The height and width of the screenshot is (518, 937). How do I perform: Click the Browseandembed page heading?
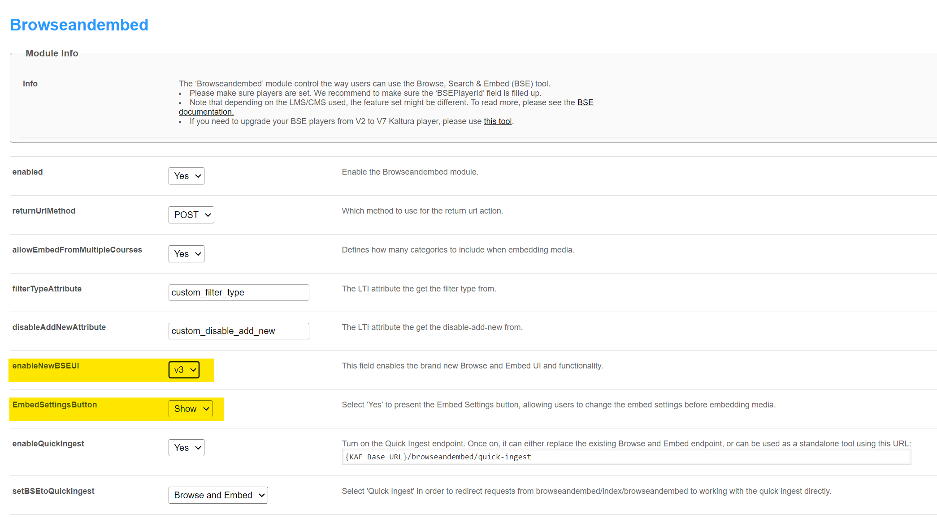[79, 25]
